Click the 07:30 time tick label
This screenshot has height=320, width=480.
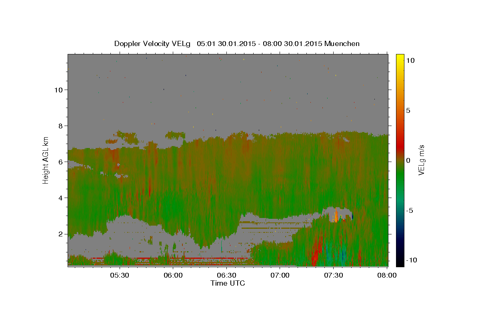[333, 275]
